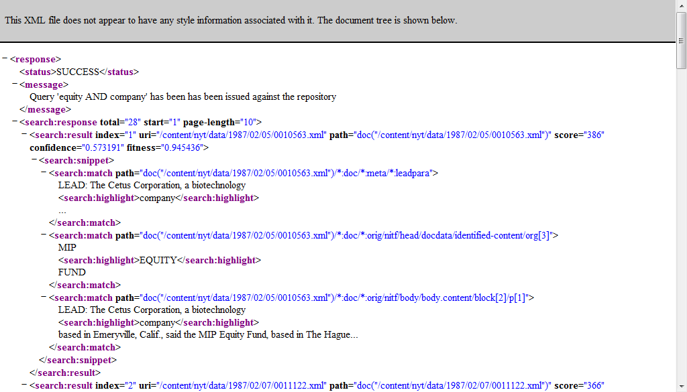
Task: Click the text "MIP" above EQUITY highlight
Action: 67,247
